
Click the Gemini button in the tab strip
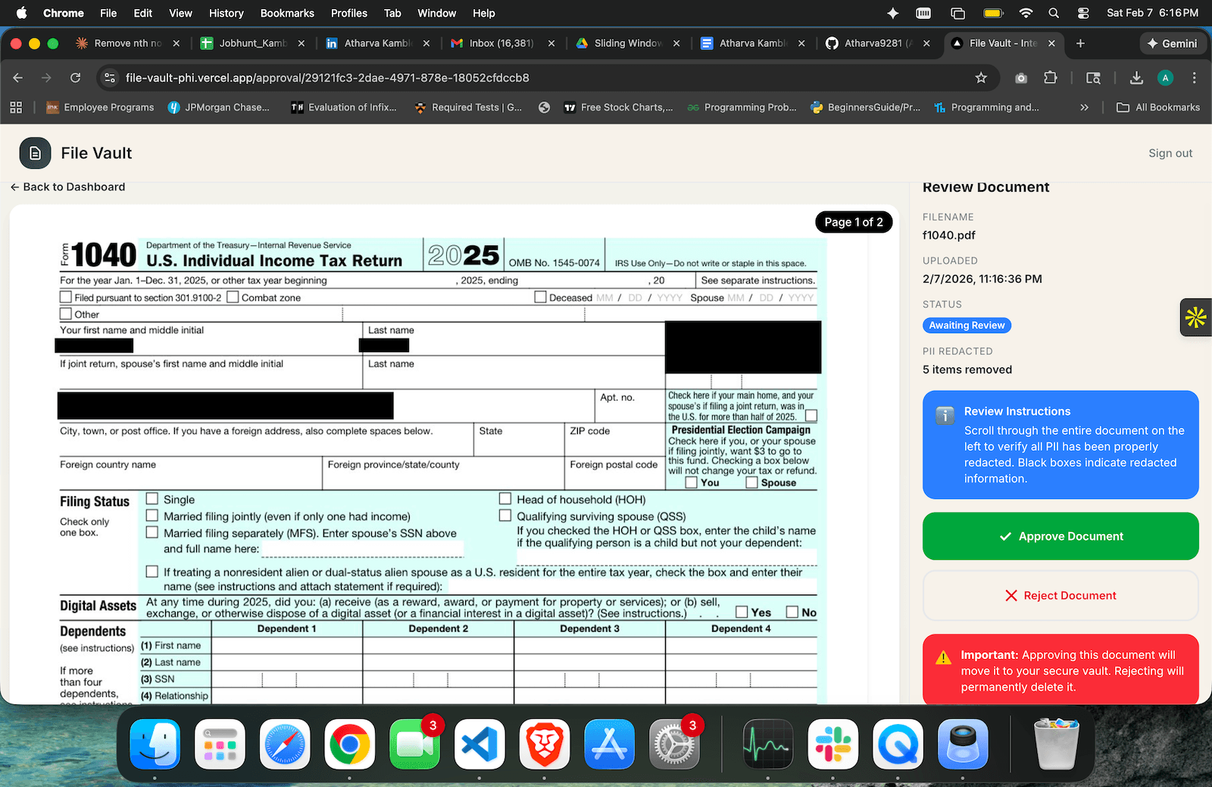click(x=1173, y=43)
